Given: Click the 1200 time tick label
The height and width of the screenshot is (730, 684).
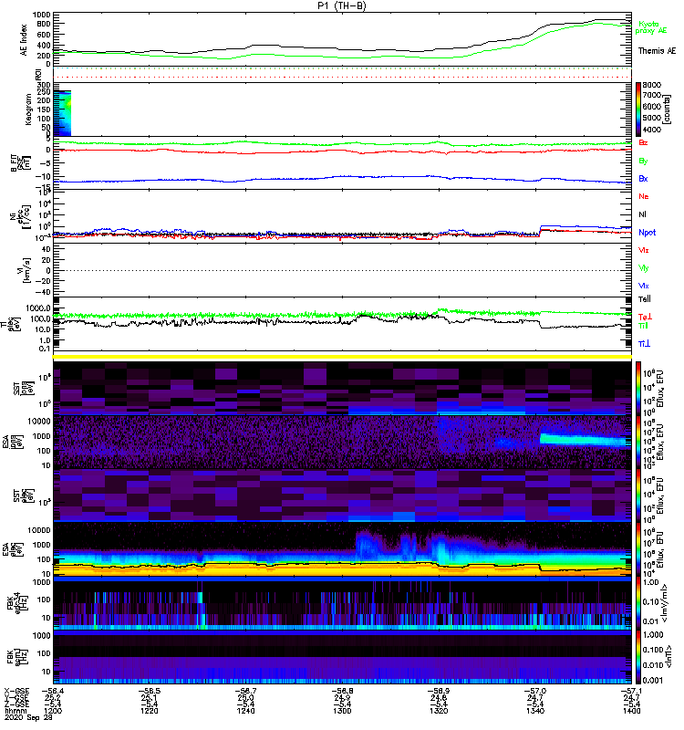Looking at the screenshot, I should (x=53, y=711).
